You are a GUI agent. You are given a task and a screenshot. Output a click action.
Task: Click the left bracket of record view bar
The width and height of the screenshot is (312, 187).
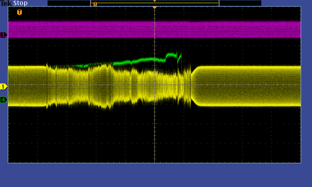[91, 3]
